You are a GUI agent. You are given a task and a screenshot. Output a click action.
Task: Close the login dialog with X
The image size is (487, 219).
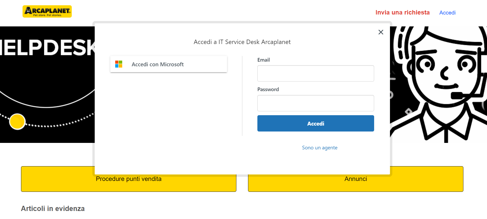381,32
